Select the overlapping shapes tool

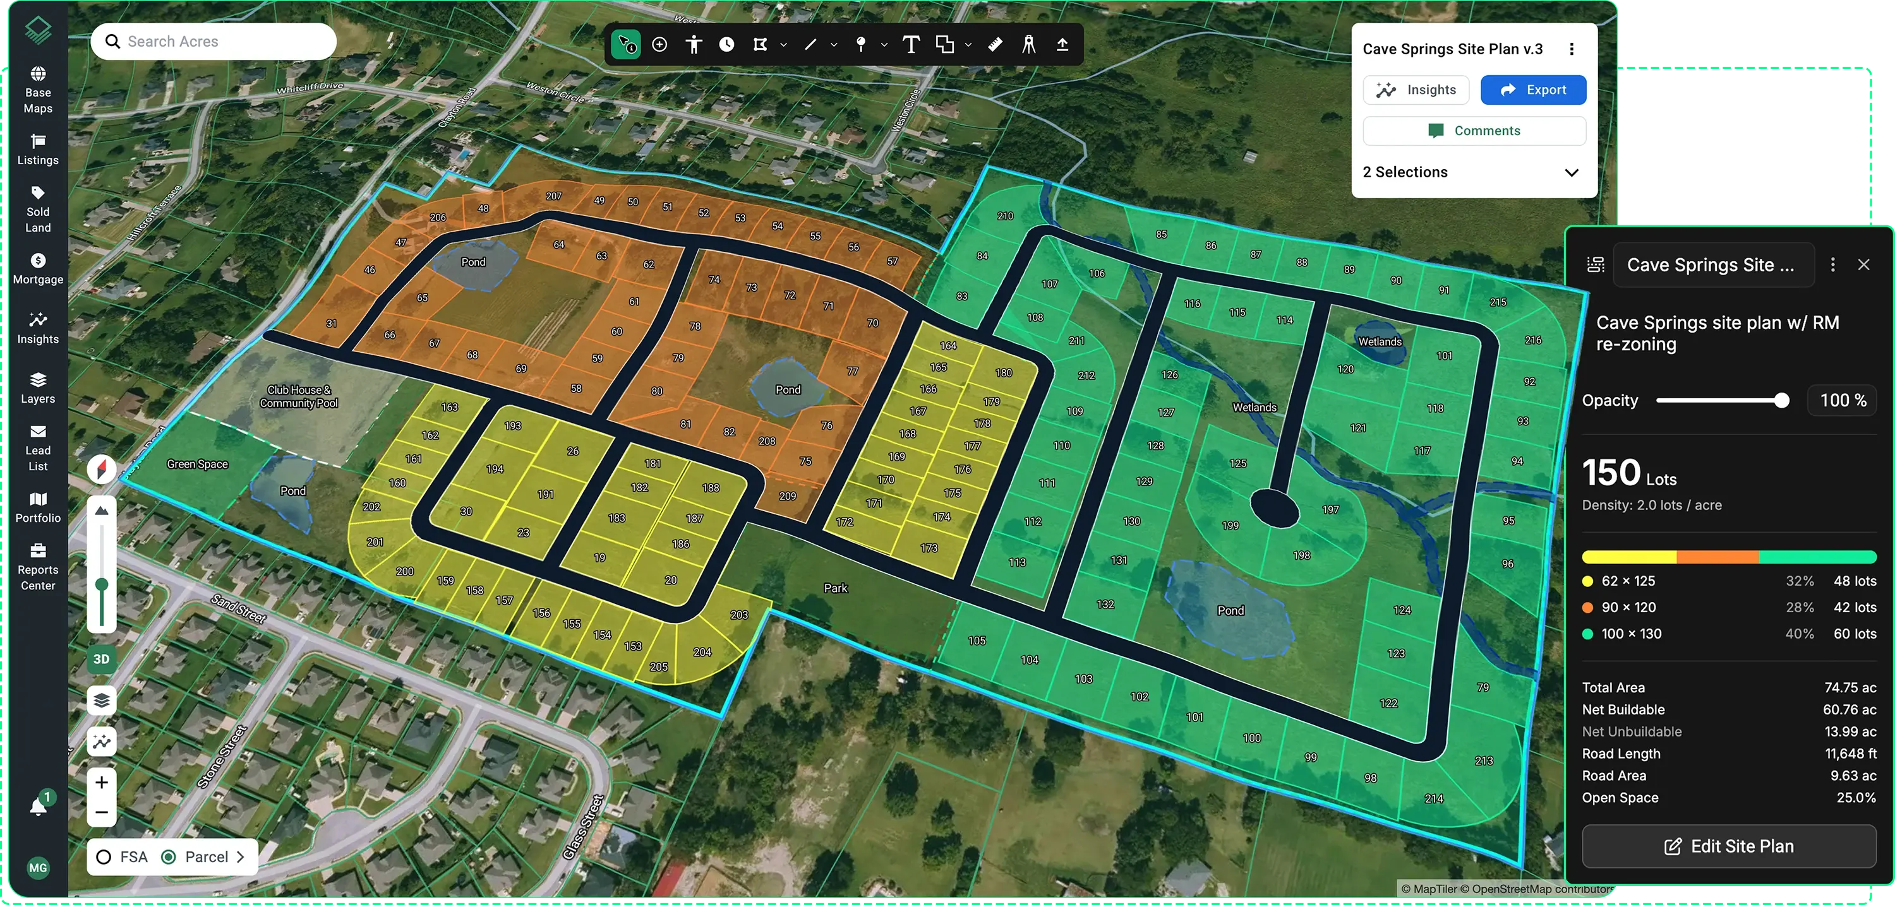(944, 44)
